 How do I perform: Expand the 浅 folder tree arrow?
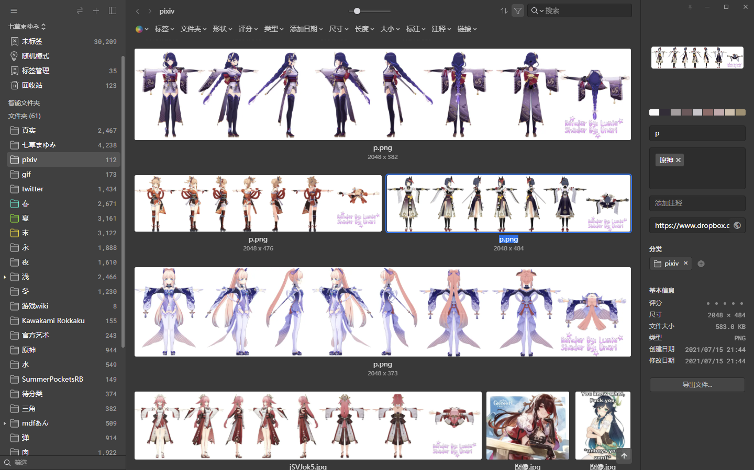tap(5, 277)
